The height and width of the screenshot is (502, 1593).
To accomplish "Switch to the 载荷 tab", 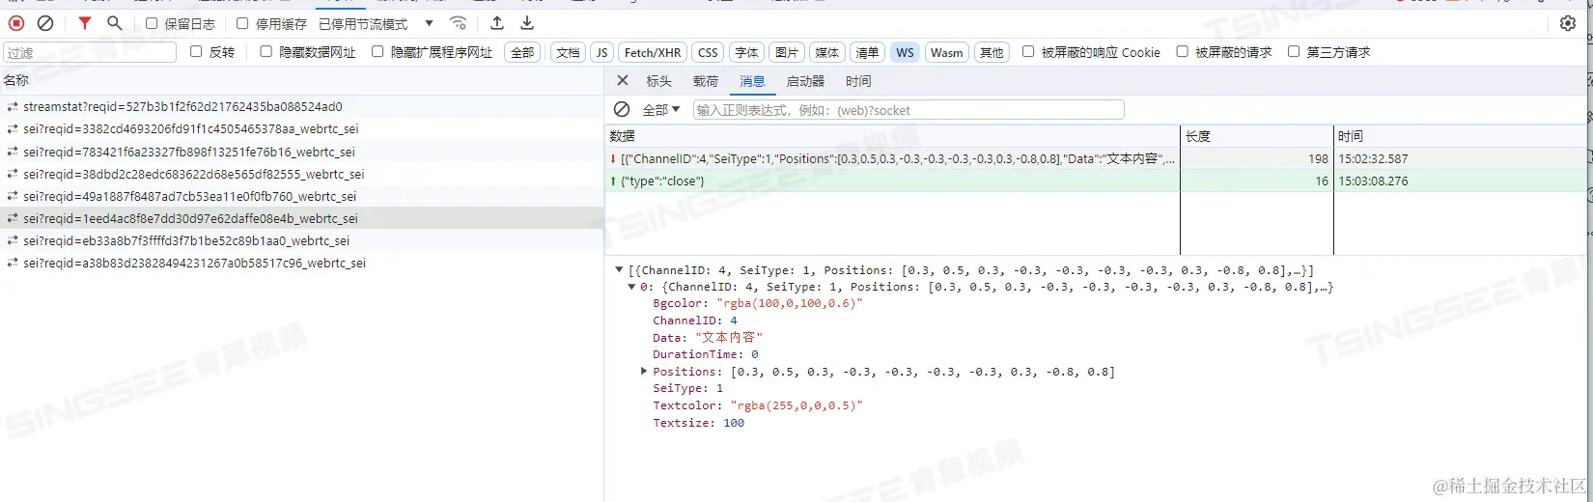I will pyautogui.click(x=706, y=81).
